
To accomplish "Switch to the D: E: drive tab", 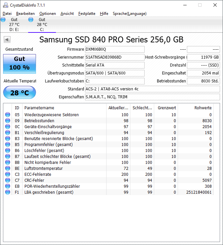I will coord(14,24).
